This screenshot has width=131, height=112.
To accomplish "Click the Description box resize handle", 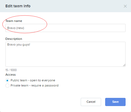I will point(124,65).
